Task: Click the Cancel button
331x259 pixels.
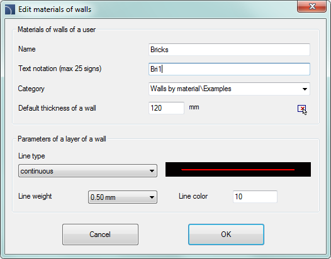Action: tap(100, 234)
